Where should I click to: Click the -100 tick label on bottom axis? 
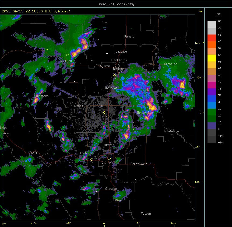[x=34, y=223]
